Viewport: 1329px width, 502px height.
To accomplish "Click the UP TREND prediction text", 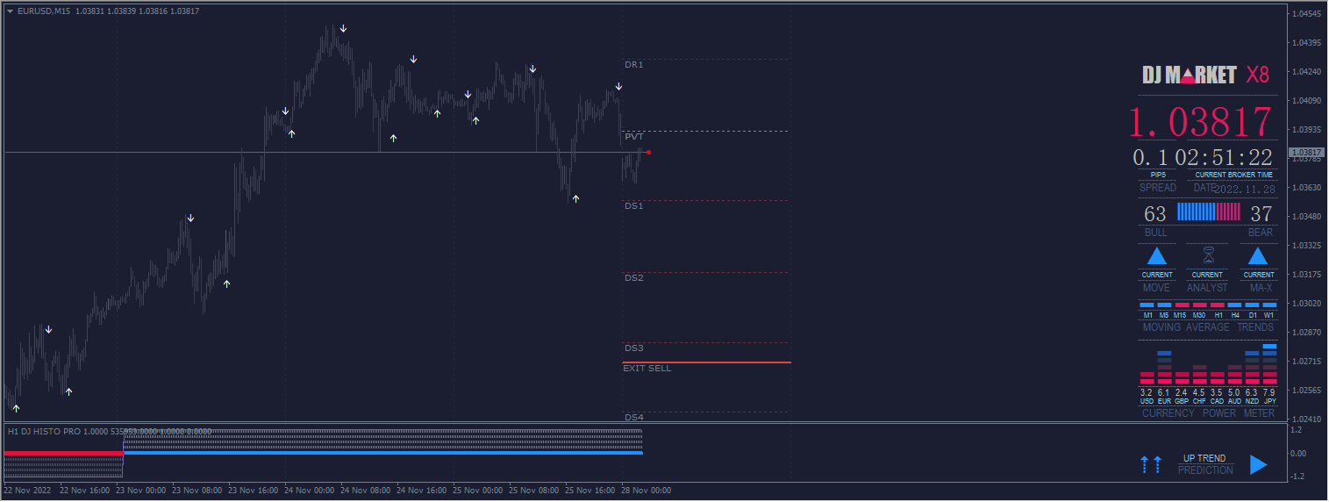I will [1204, 458].
